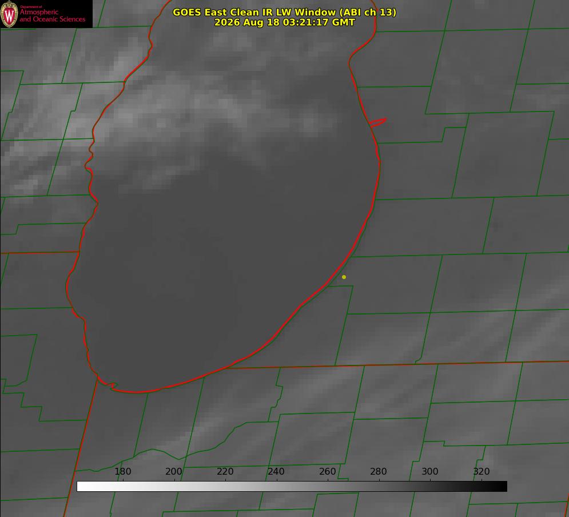Click the Atmospheric and Oceanic Sciences text
The image size is (569, 517).
click(52, 15)
